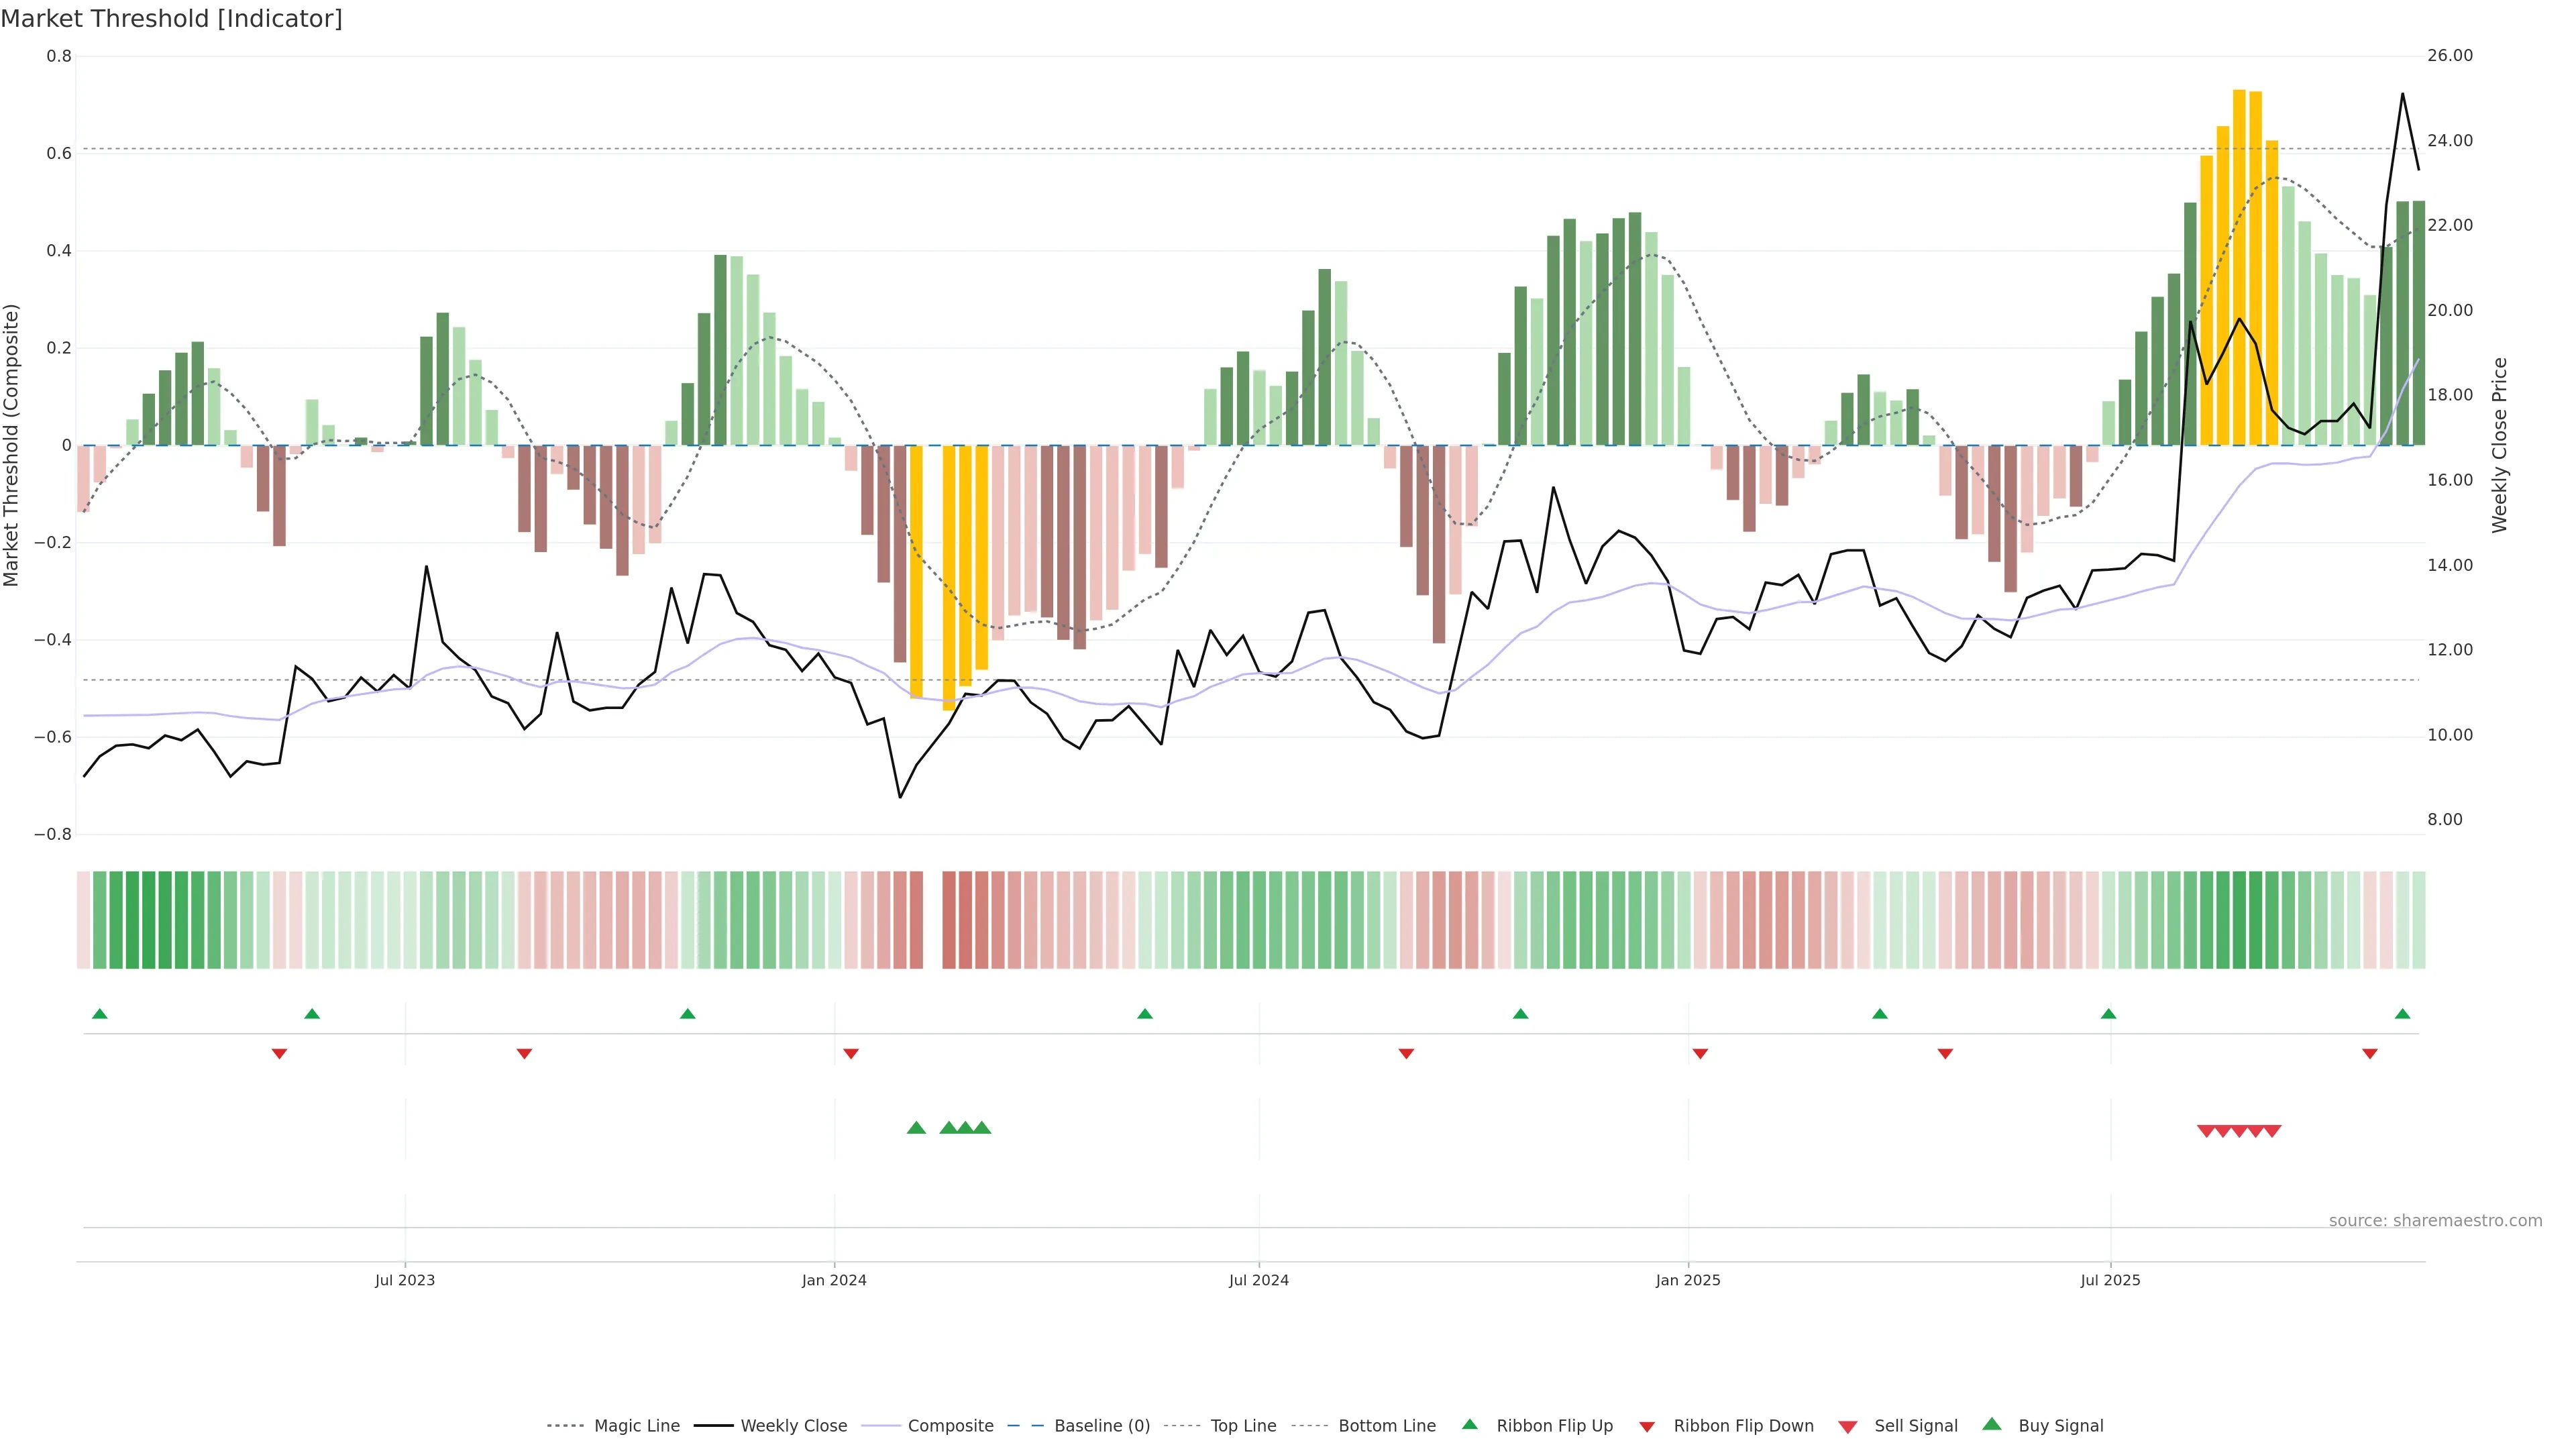2576x1449 pixels.
Task: Click the Sell Signal legend marker
Action: [1848, 1427]
